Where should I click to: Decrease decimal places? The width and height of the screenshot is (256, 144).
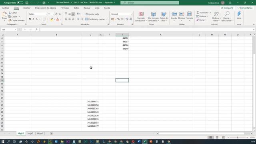point(131,19)
